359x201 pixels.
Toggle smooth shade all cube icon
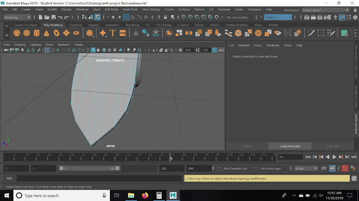[93, 50]
